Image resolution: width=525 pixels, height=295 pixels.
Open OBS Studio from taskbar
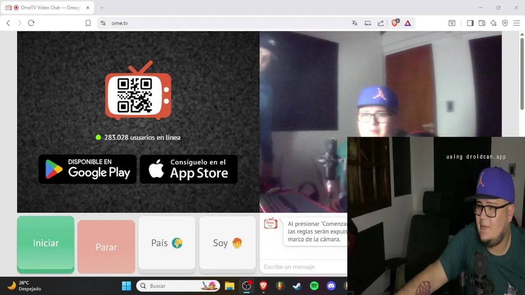(246, 286)
